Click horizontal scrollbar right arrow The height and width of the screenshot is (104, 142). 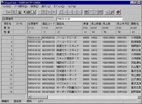point(139,97)
